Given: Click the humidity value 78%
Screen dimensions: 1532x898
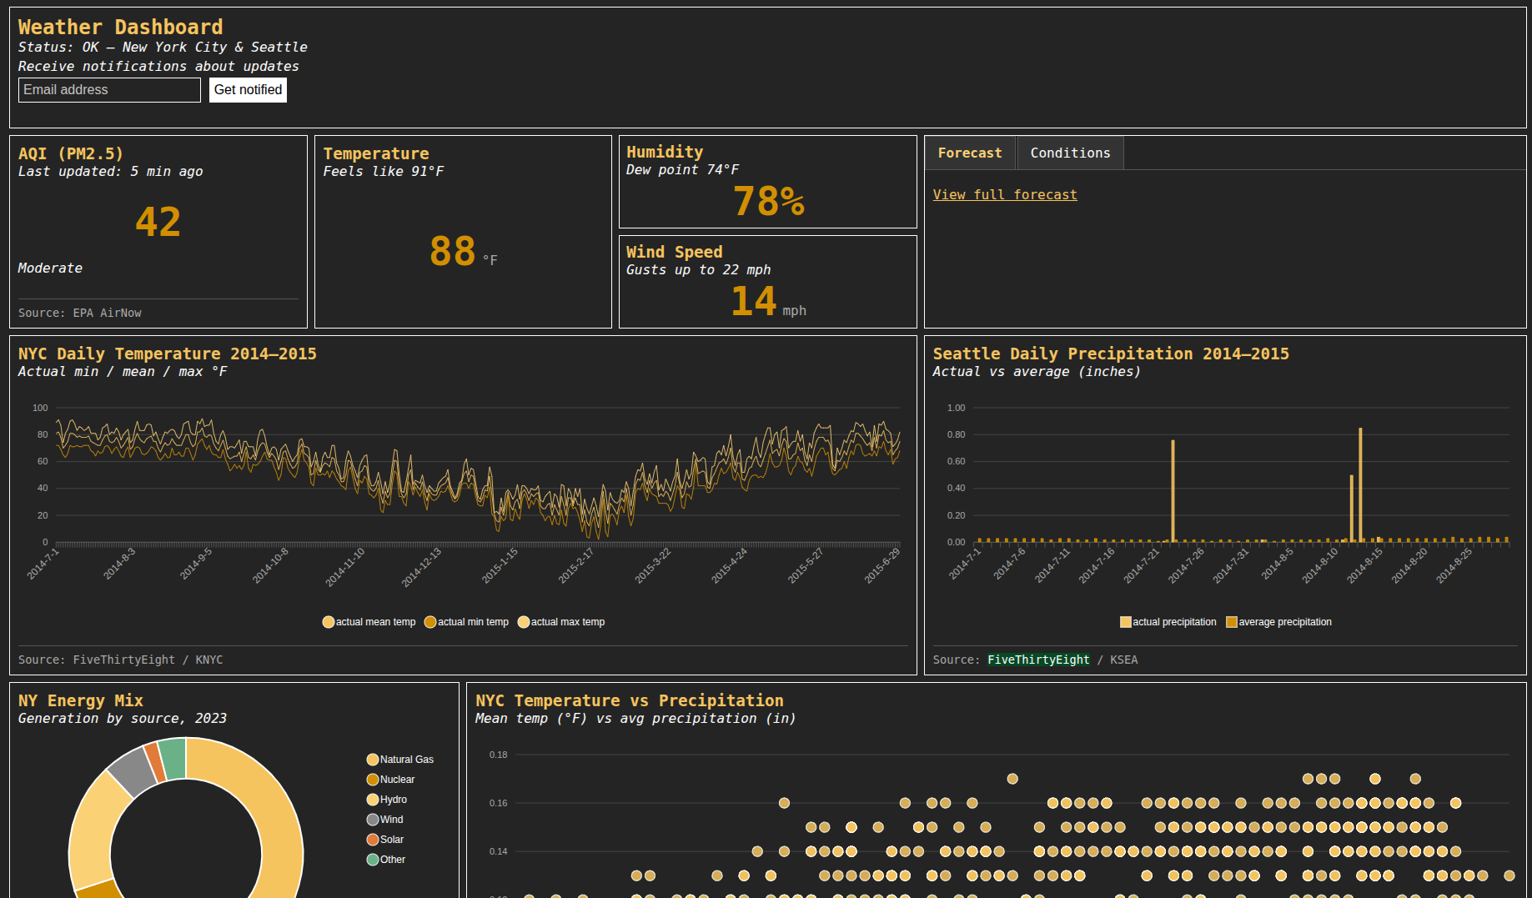Looking at the screenshot, I should point(768,201).
